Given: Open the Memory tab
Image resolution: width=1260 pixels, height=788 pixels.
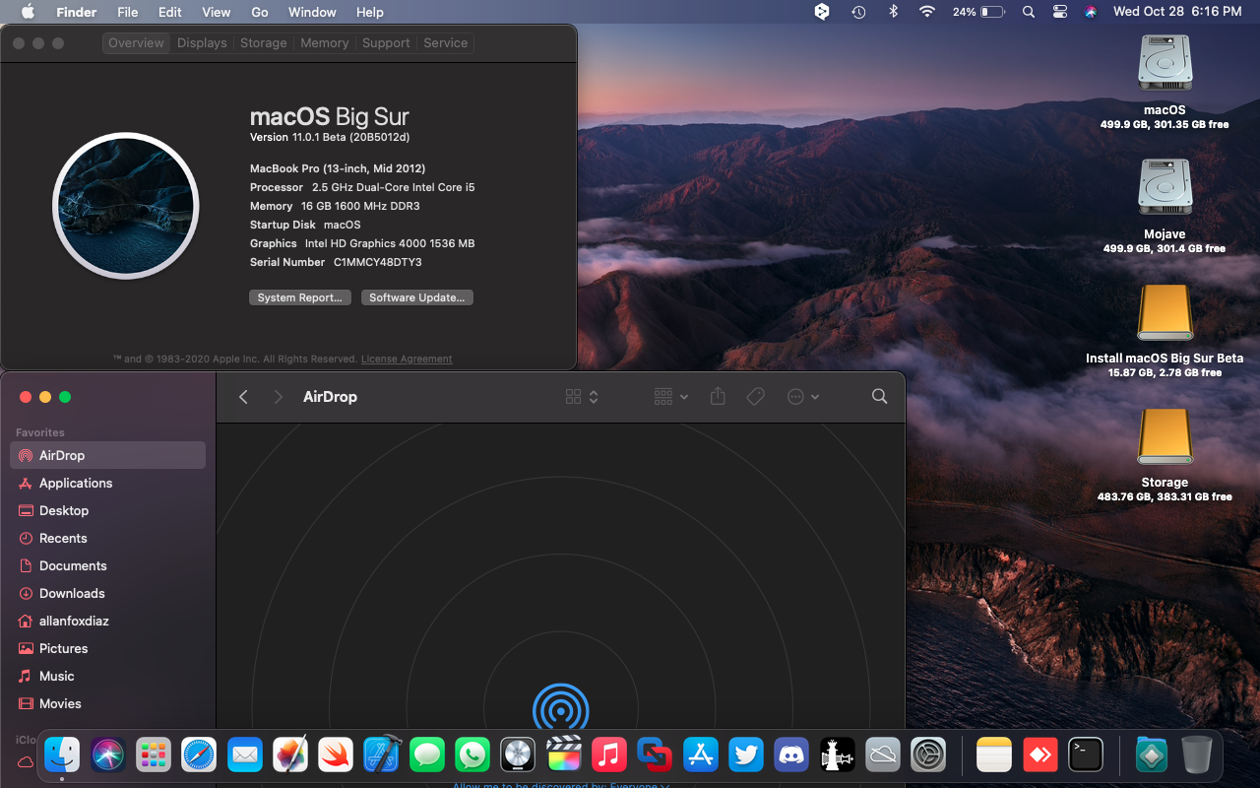Looking at the screenshot, I should pos(325,43).
